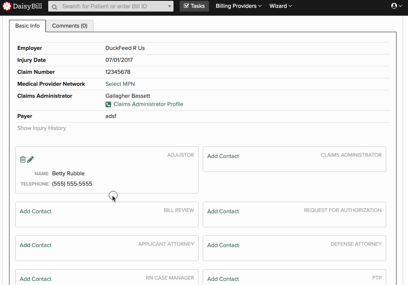This screenshot has width=408, height=285.
Task: Add Contact for Request for Authorization
Action: [x=223, y=211]
